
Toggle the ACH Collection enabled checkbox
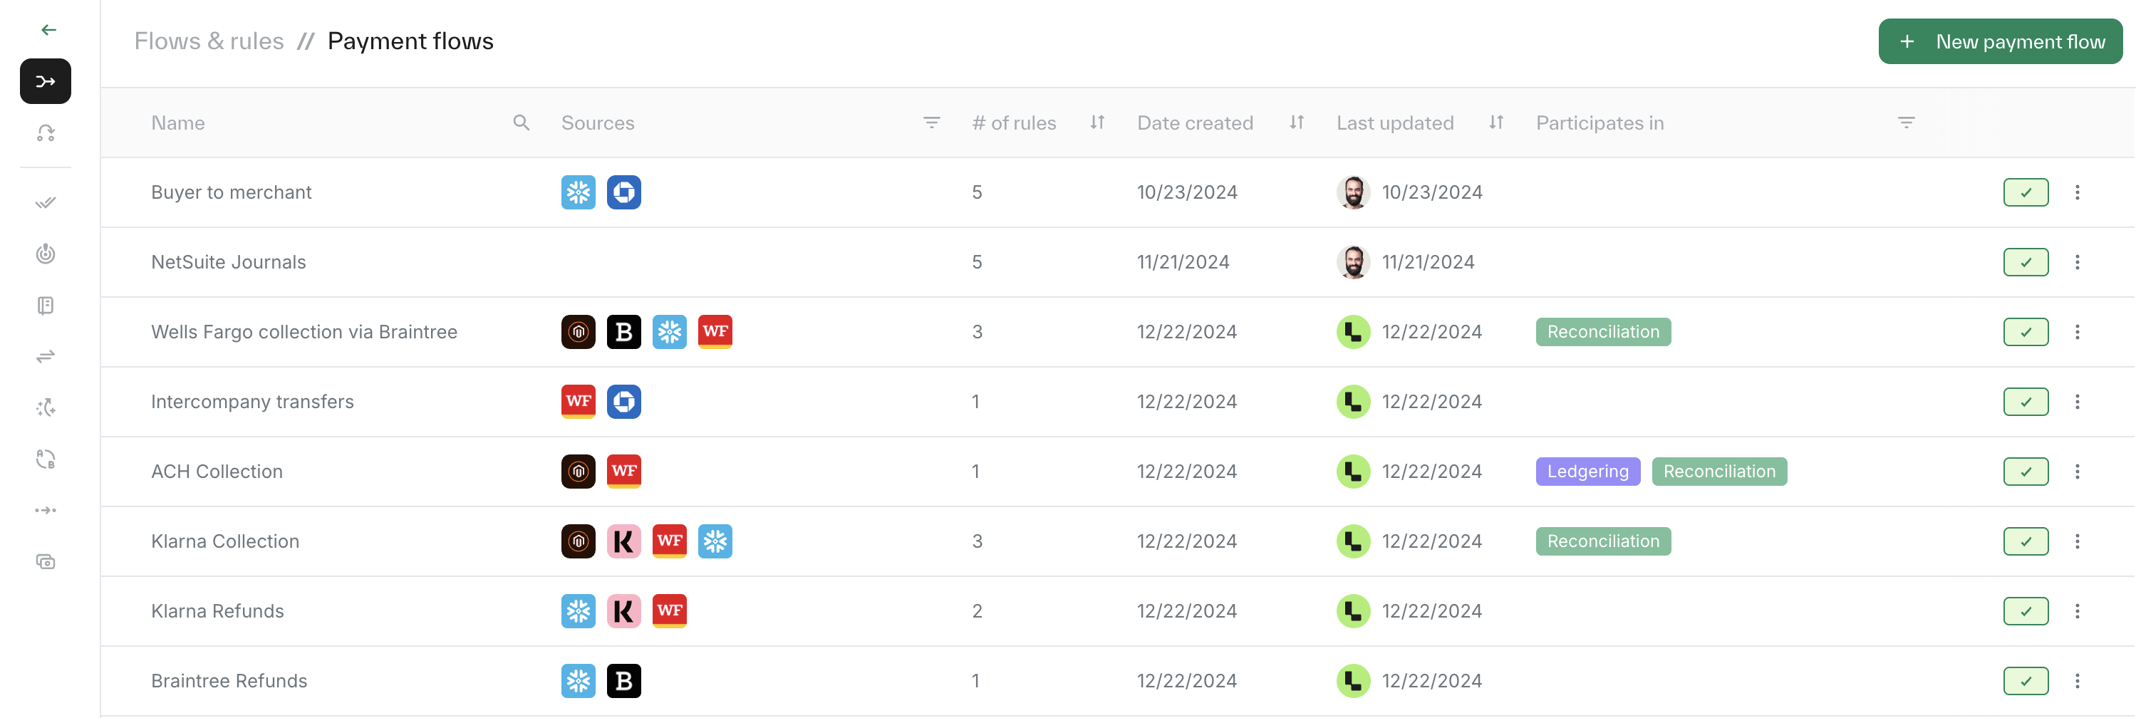2025,471
